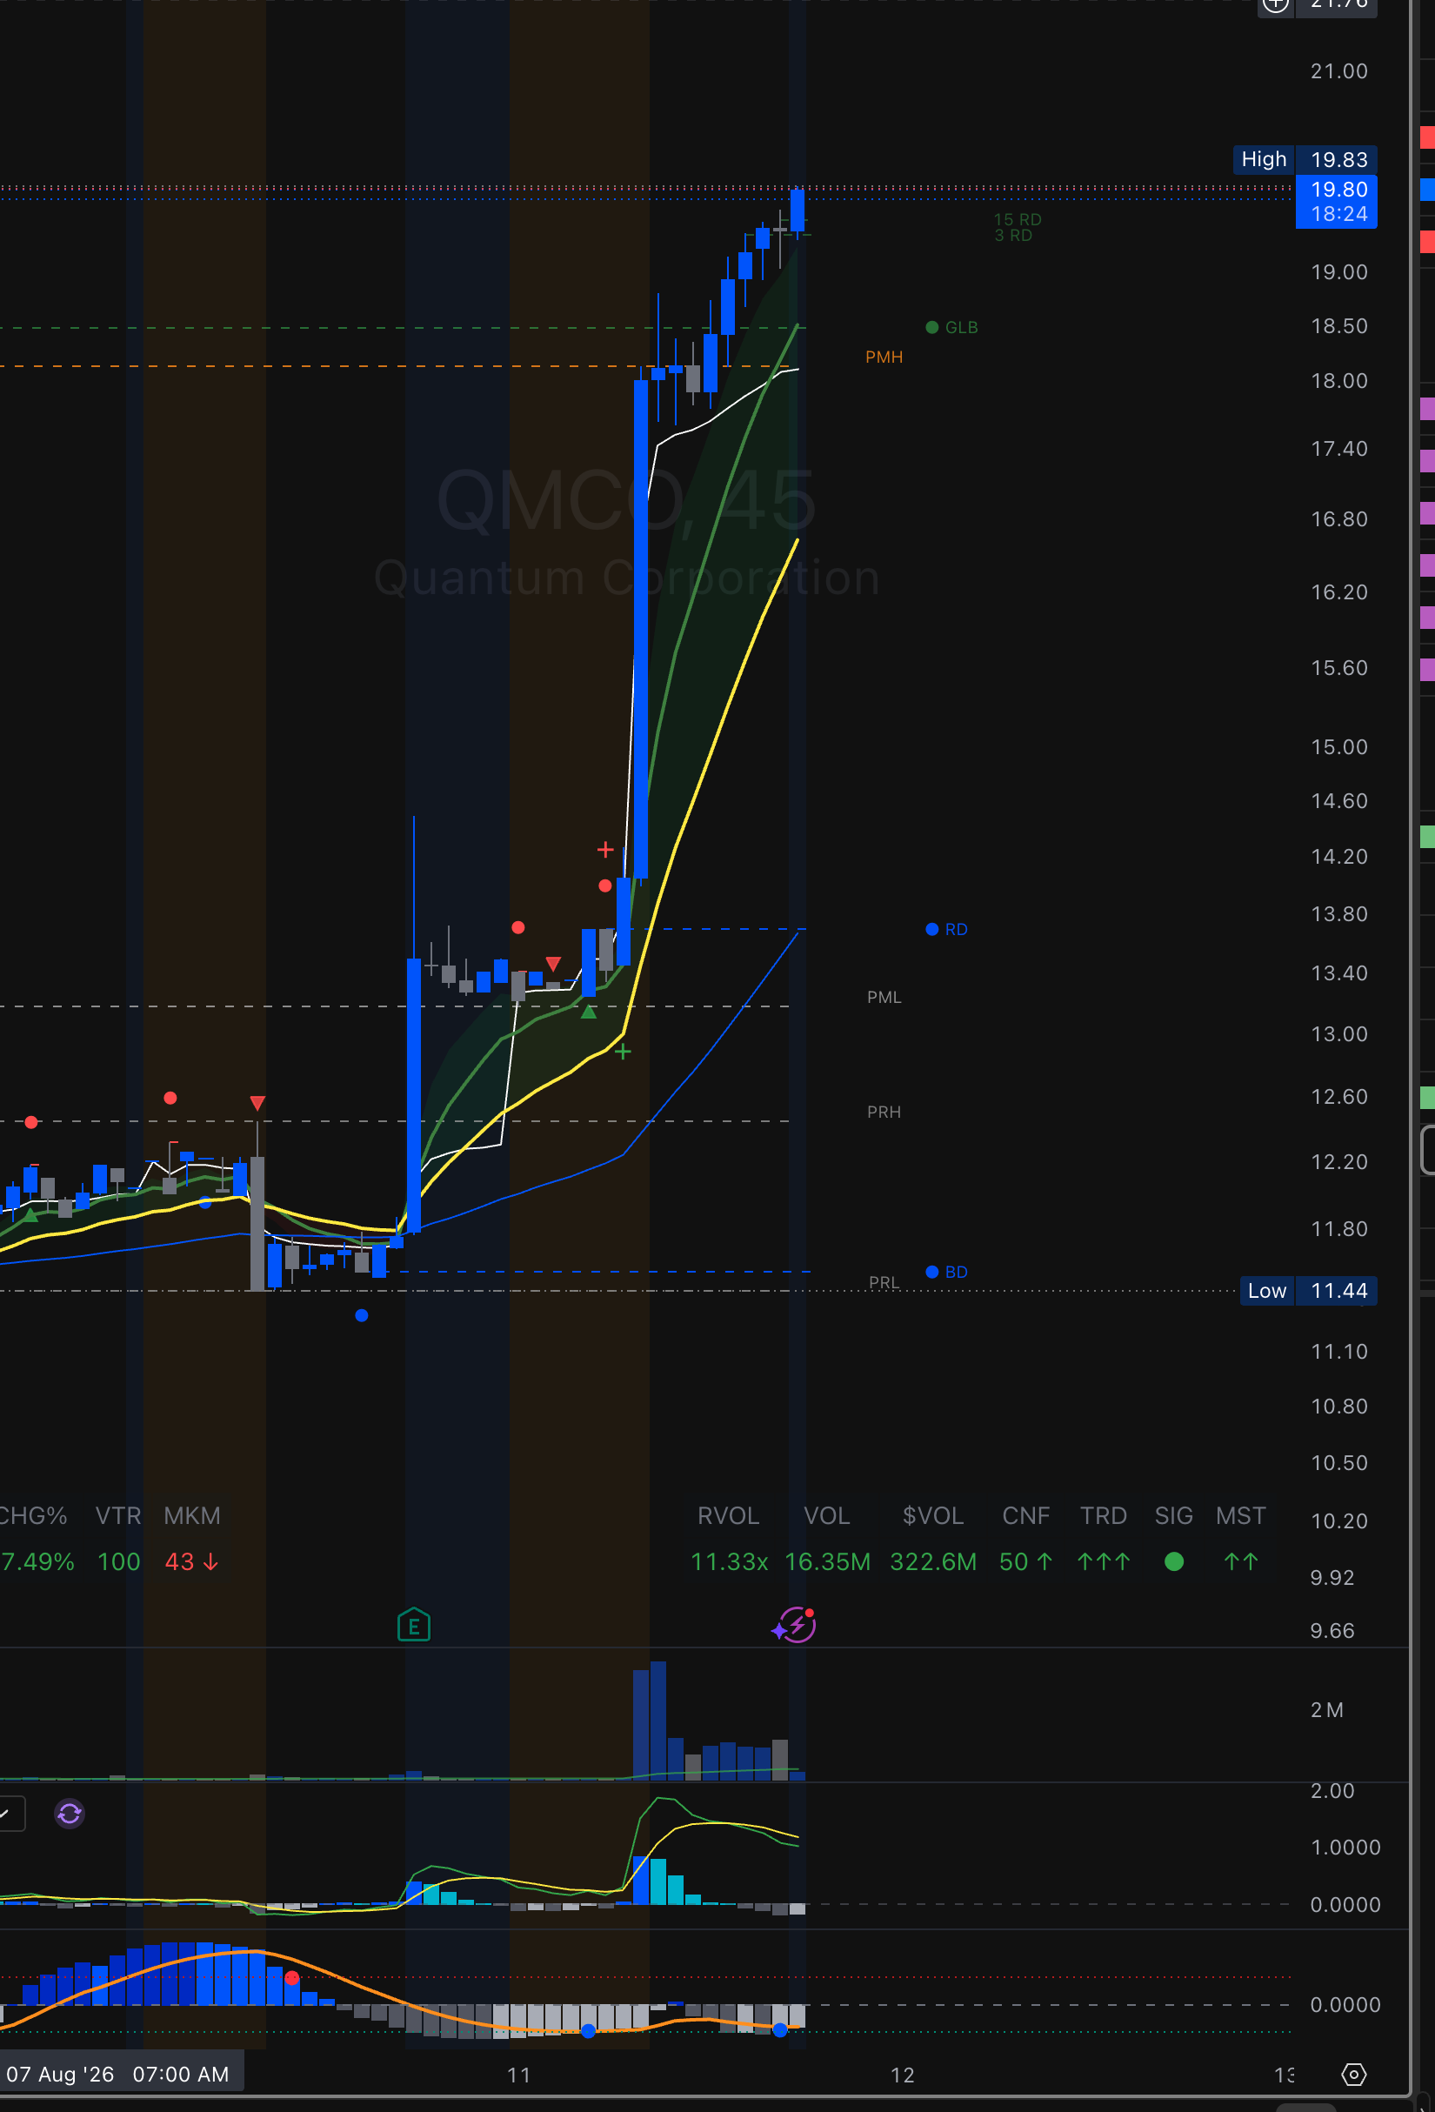Click the '15 RD' label

click(1018, 220)
